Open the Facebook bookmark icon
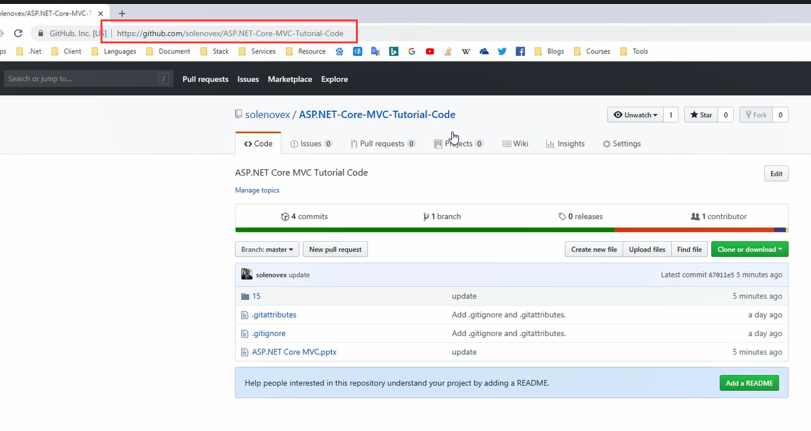 click(521, 51)
